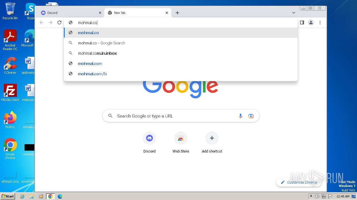
Task: Click magnifier icon in Google search box
Action: [x=110, y=116]
